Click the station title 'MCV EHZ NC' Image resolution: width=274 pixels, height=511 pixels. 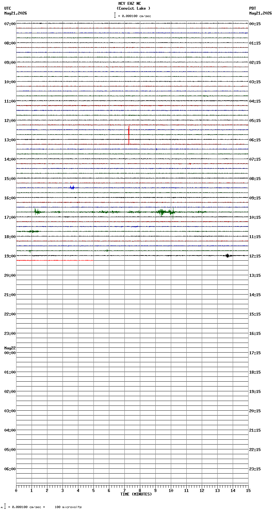(130, 4)
